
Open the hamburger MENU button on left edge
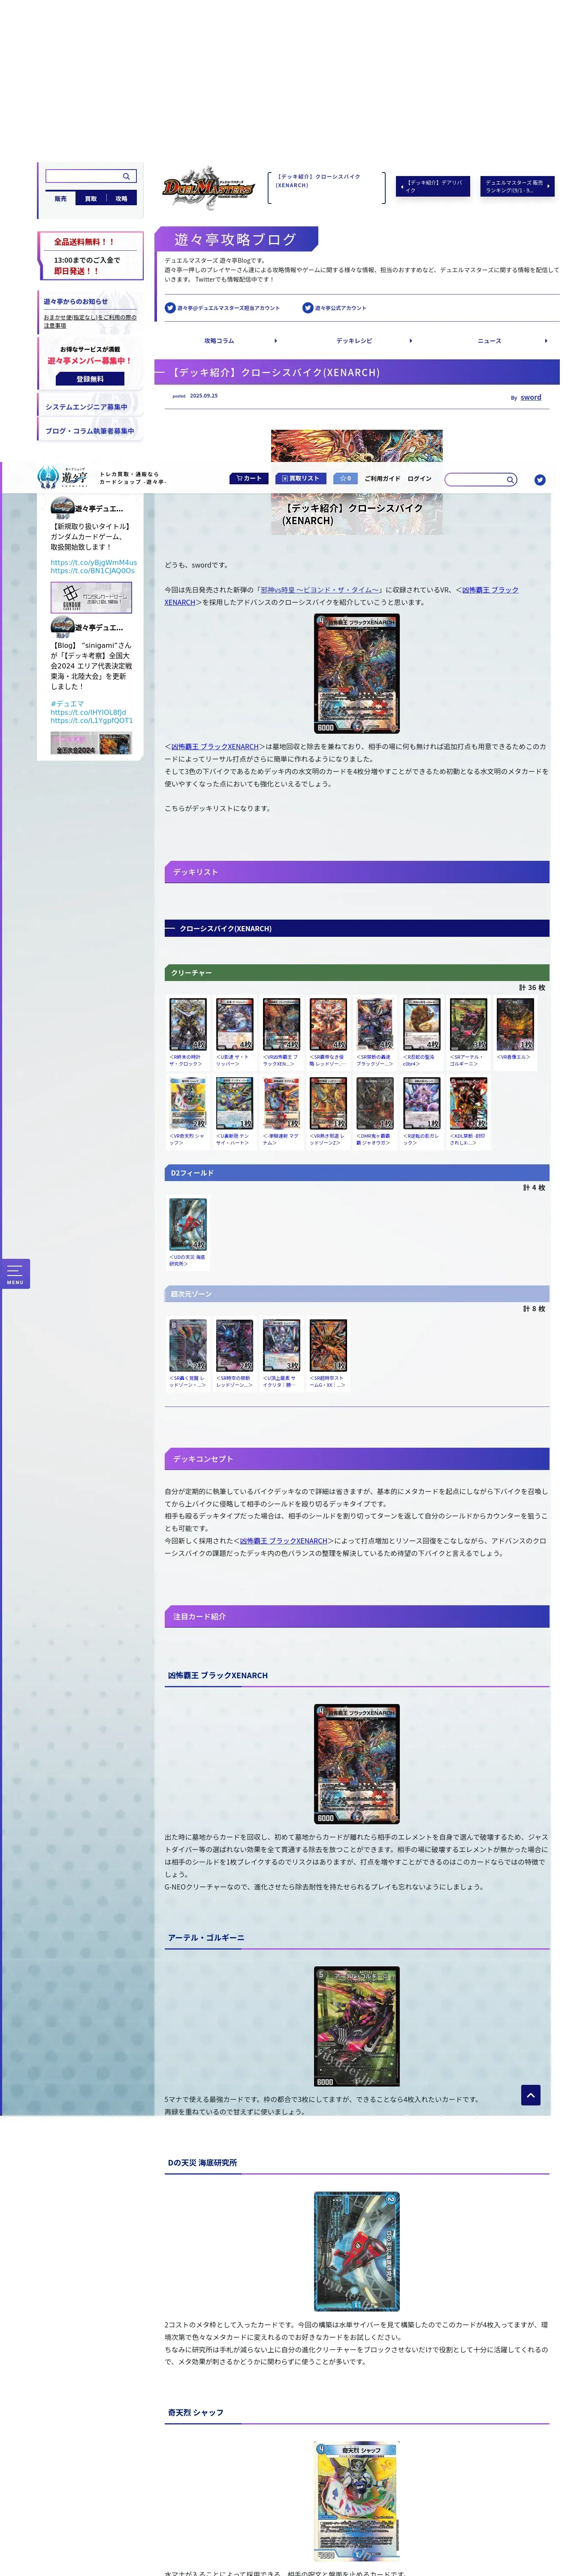coord(15,1273)
